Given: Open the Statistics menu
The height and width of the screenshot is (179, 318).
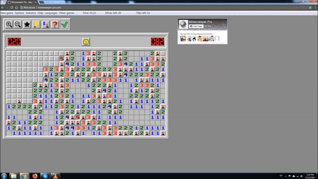Looking at the screenshot, I should pos(31,13).
